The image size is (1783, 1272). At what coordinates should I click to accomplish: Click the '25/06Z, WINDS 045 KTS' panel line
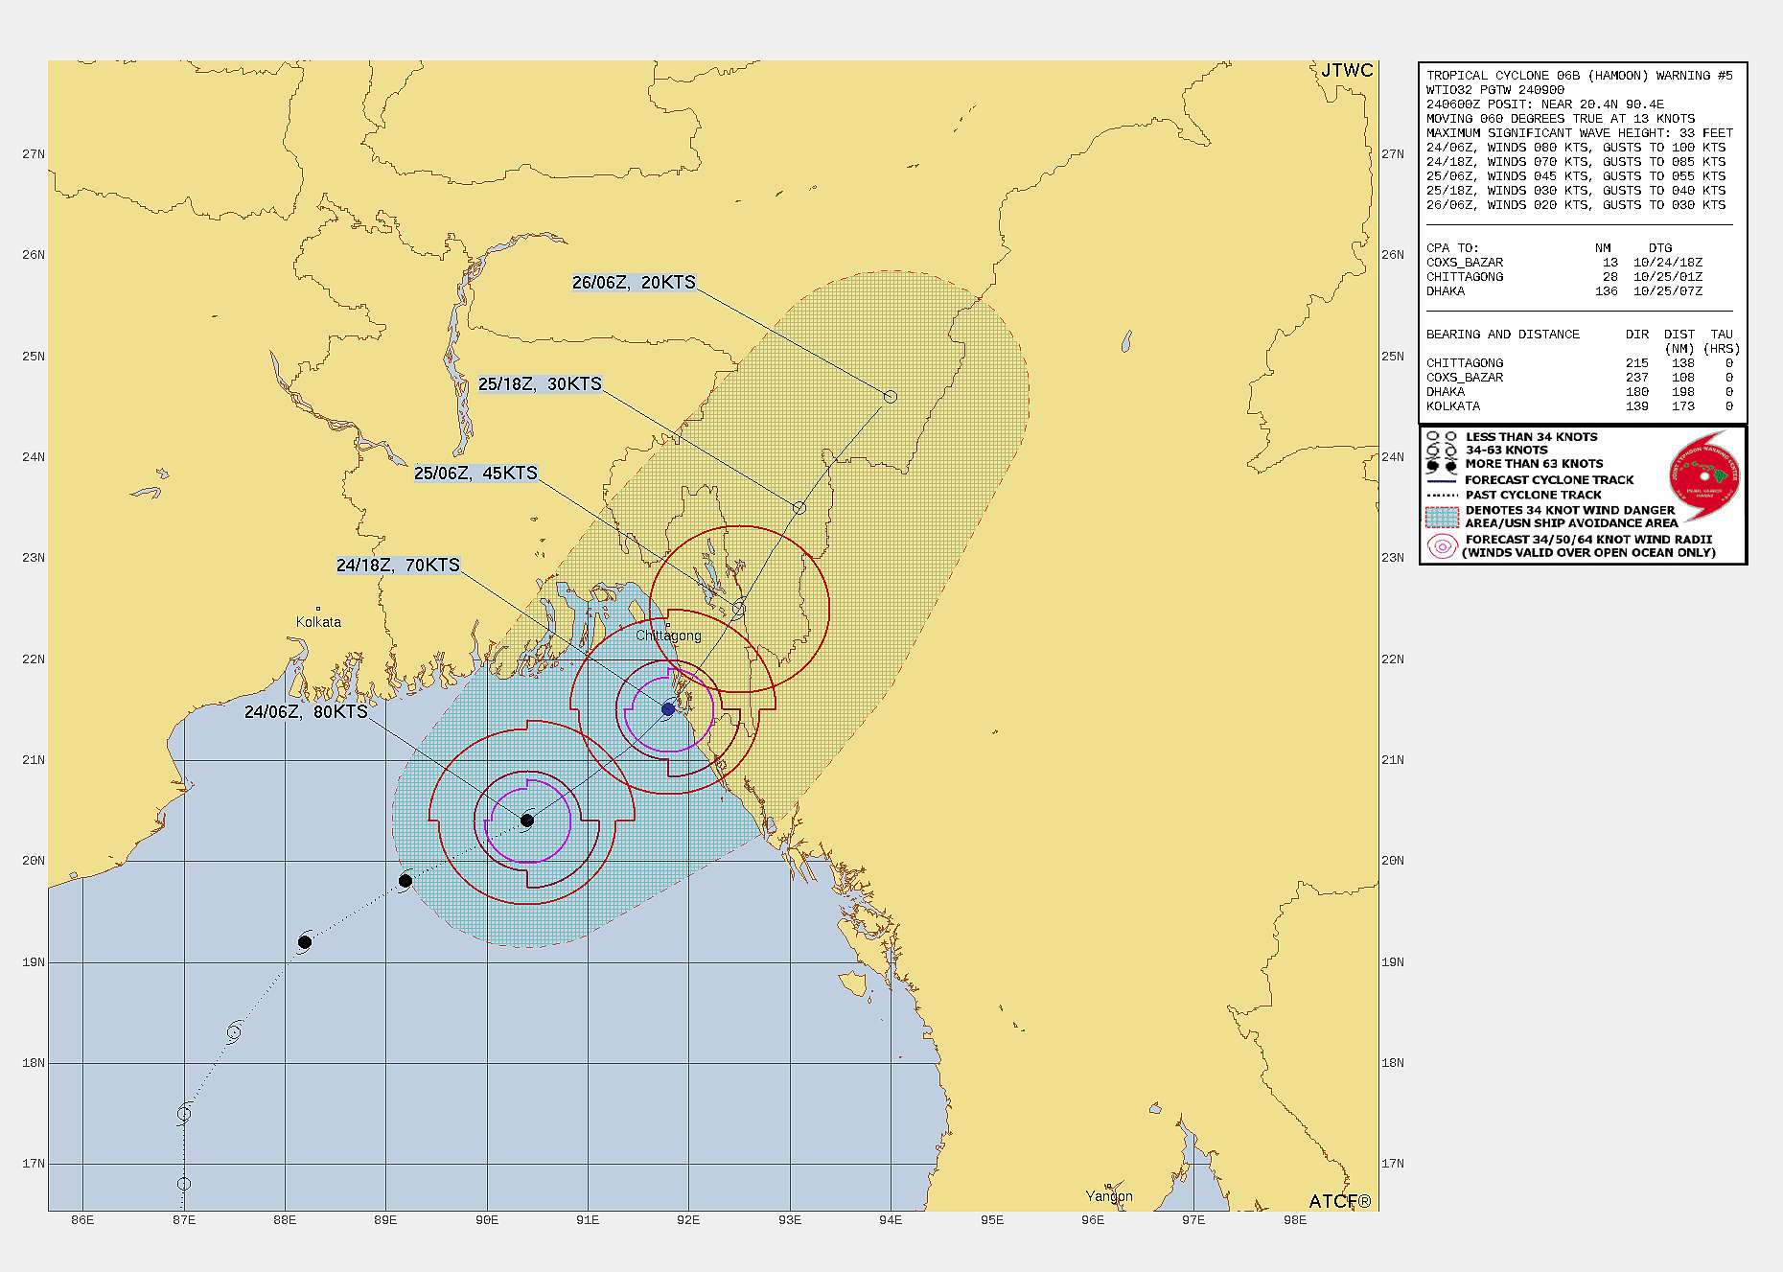(x=1576, y=176)
